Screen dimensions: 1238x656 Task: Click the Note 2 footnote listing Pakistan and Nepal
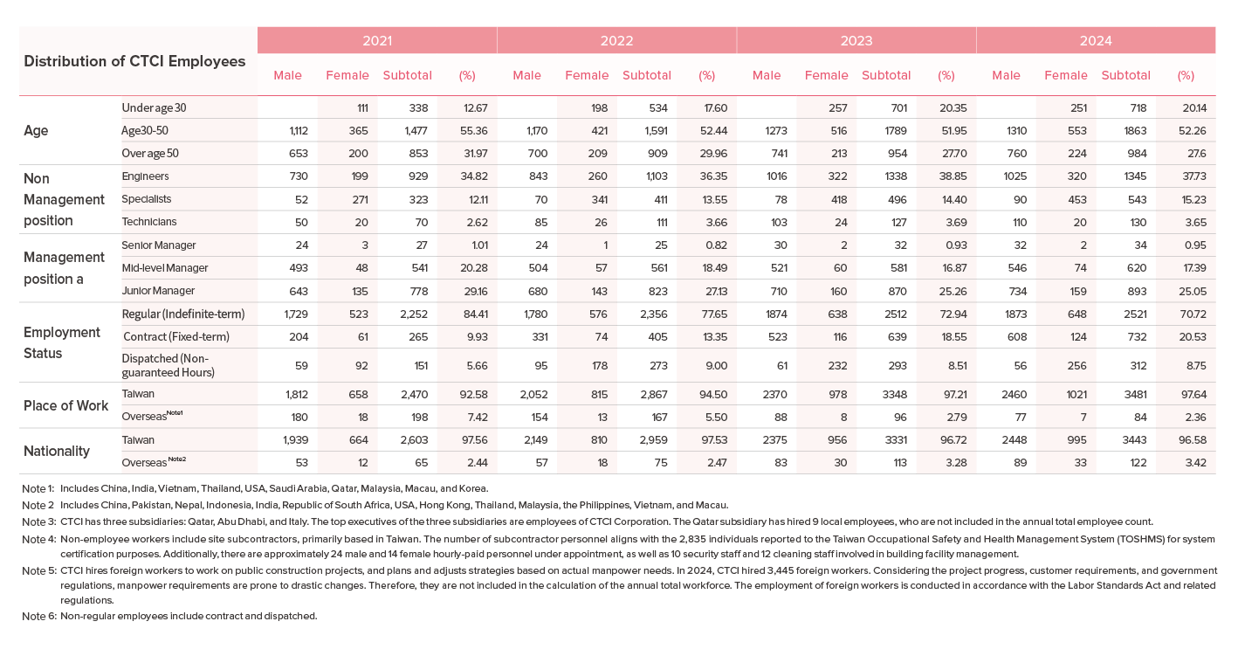[x=375, y=505]
